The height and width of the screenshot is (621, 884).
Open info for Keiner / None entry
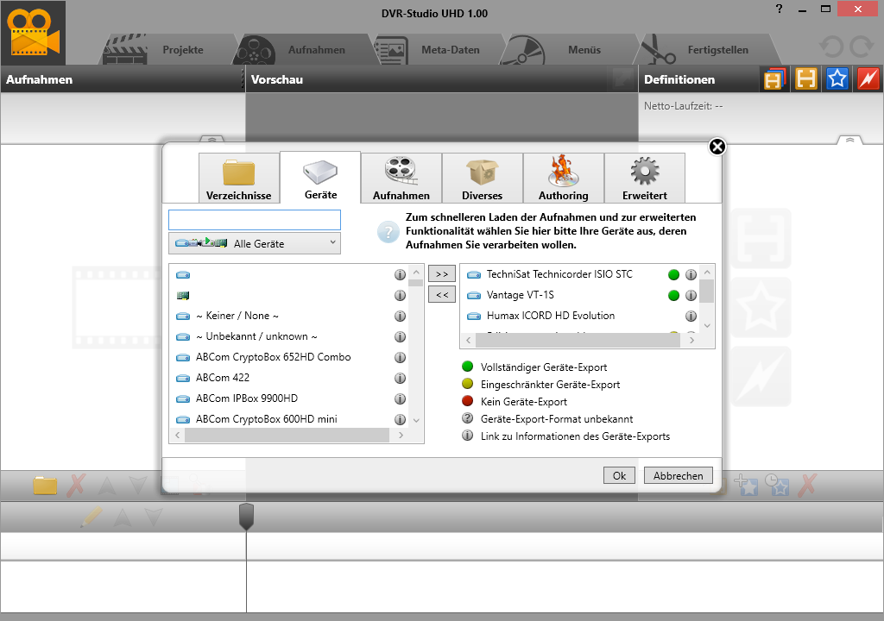pyautogui.click(x=400, y=317)
